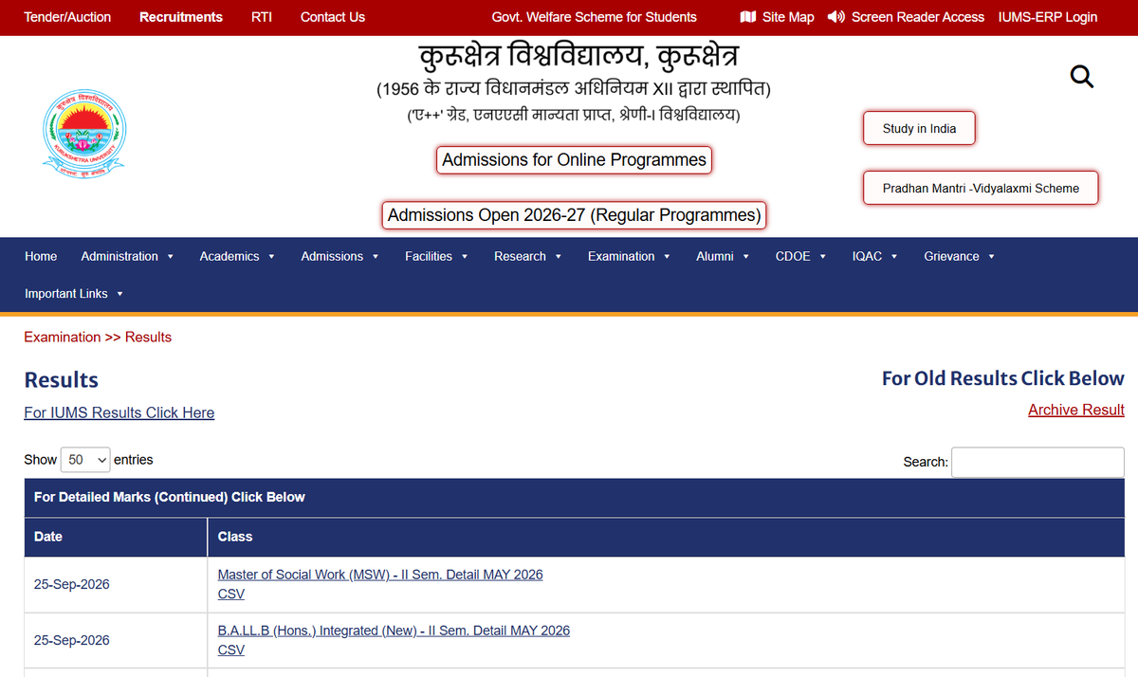Expand the Alumni menu
The height and width of the screenshot is (677, 1138).
(x=723, y=256)
